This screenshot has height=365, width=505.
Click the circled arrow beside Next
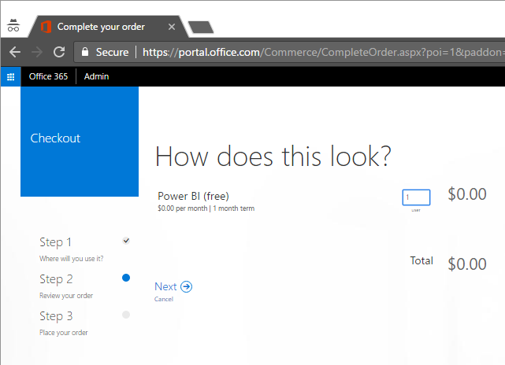pos(186,287)
